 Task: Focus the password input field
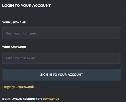62,58
